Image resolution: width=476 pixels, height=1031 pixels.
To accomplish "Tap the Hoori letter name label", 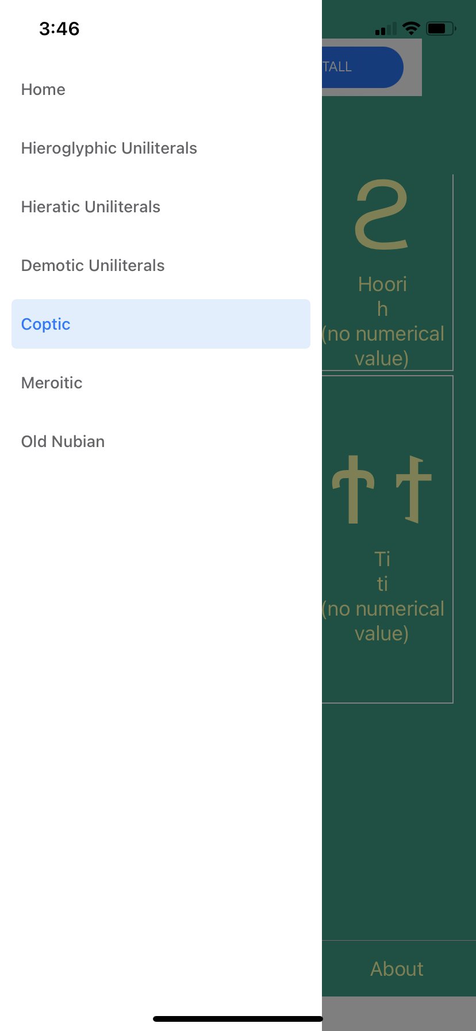I will [382, 284].
